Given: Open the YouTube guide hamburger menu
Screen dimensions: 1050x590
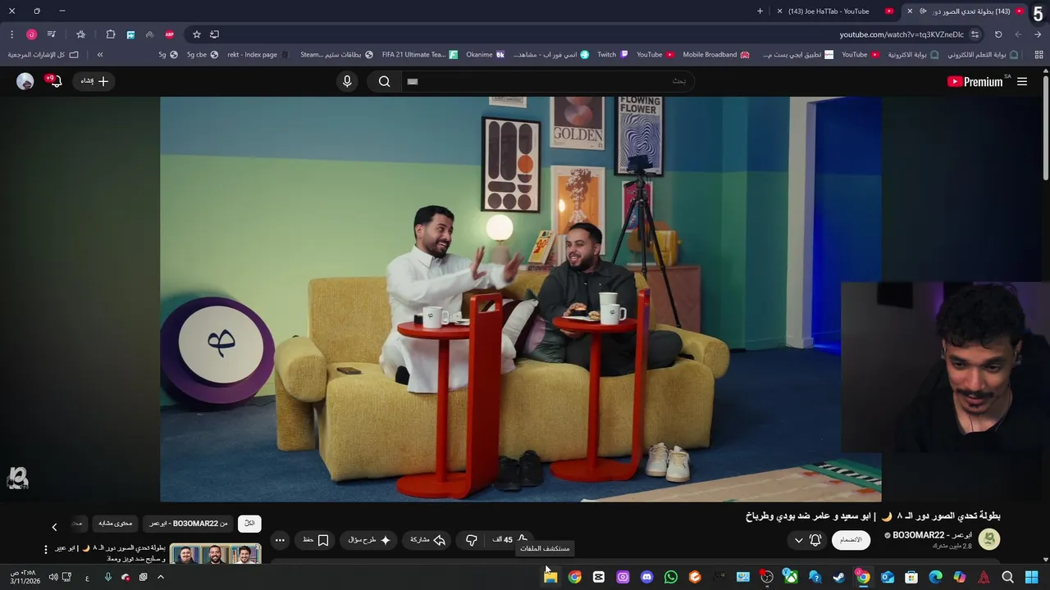Looking at the screenshot, I should 1022,81.
